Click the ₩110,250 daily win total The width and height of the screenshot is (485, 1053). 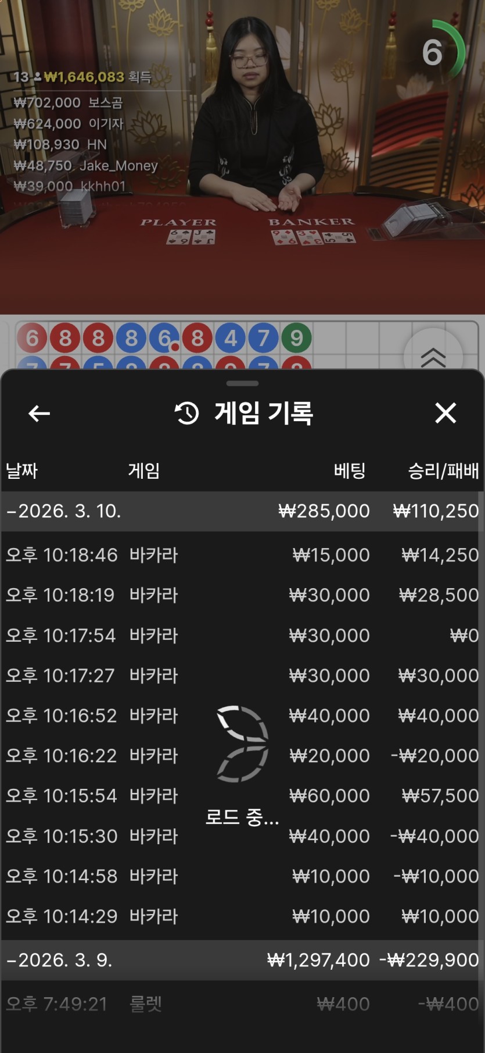coord(436,511)
